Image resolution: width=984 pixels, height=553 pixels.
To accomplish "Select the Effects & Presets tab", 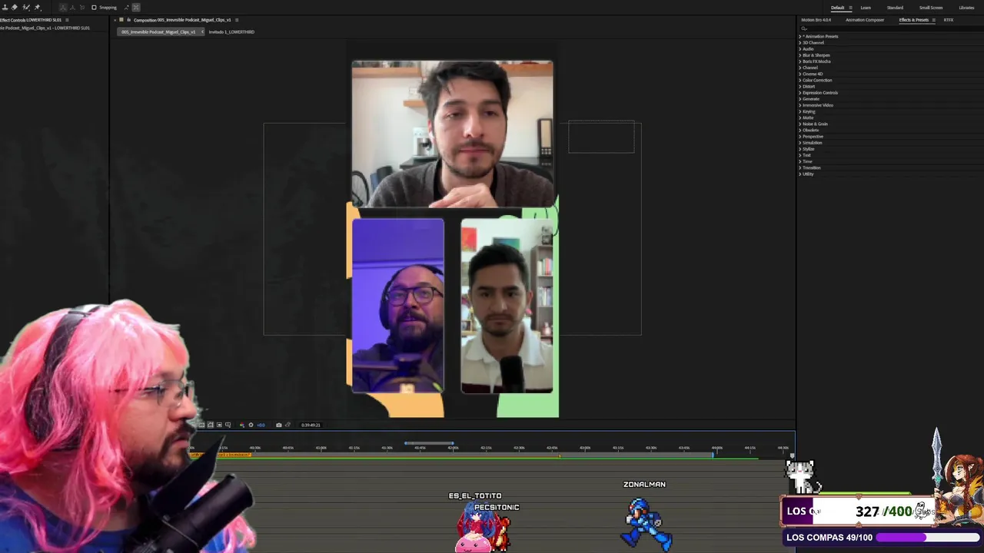I will point(914,20).
